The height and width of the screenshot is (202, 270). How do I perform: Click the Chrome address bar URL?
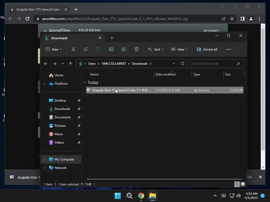click(115, 19)
